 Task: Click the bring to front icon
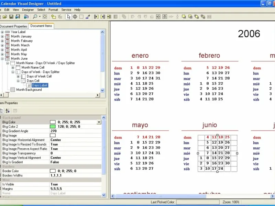184,16
